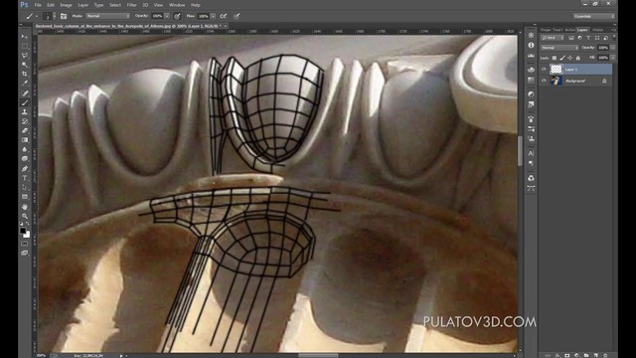This screenshot has width=636, height=358.
Task: Open the layer blend mode dropdown
Action: tap(559, 48)
